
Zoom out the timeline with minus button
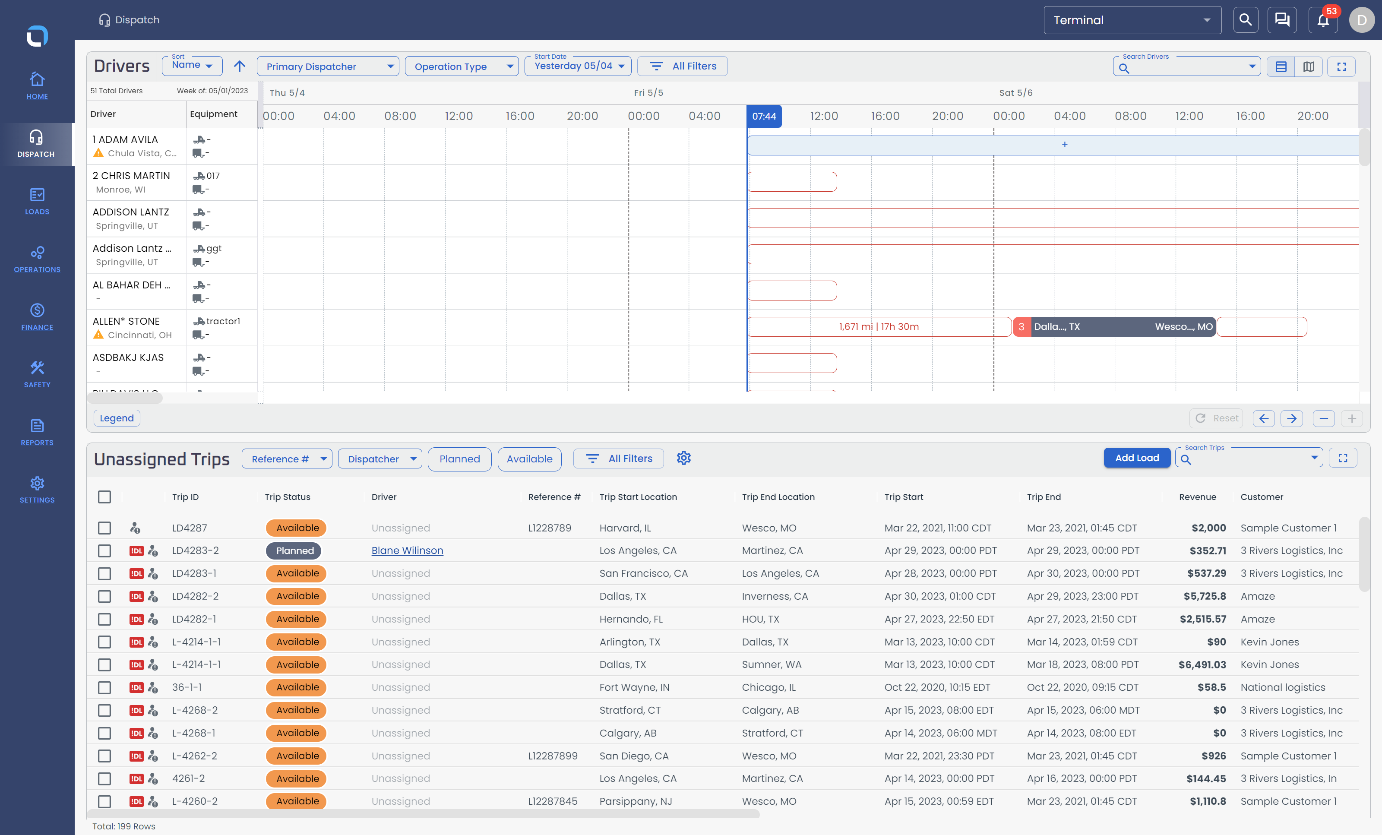1324,418
